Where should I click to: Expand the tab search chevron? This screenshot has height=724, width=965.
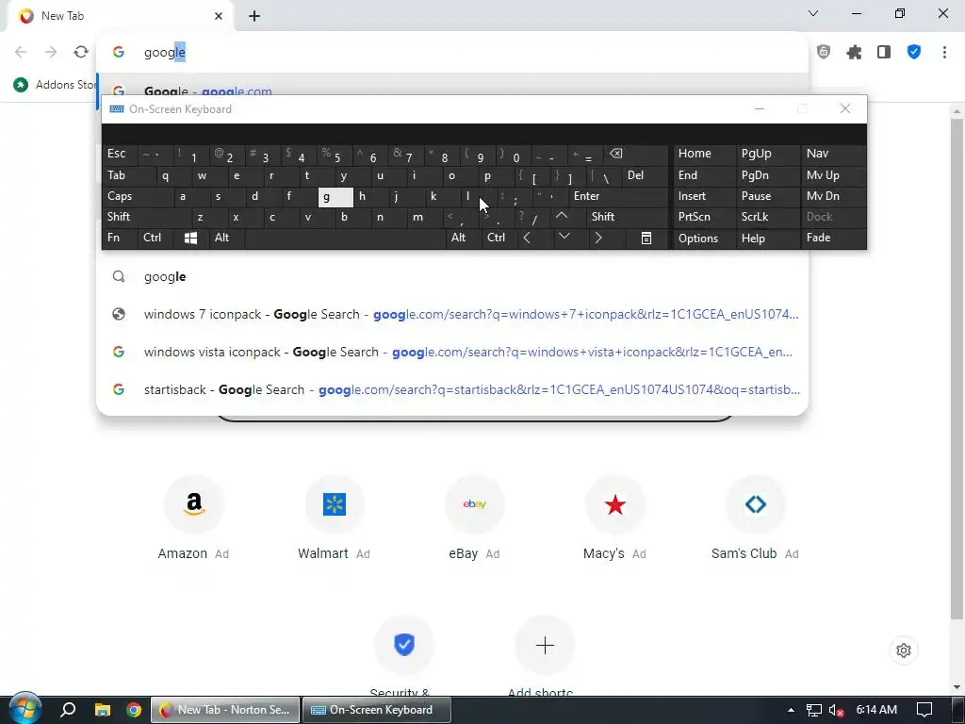point(813,13)
